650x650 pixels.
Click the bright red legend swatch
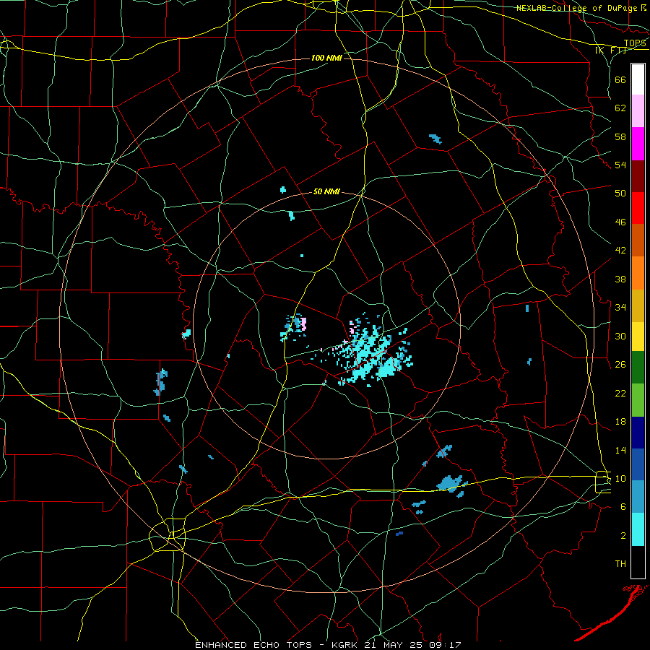[638, 208]
